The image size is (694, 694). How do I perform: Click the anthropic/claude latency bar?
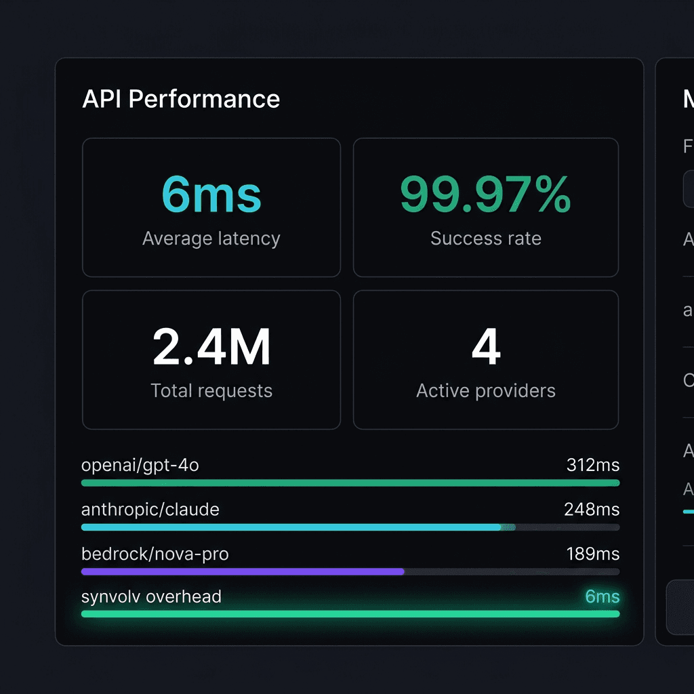tap(350, 527)
